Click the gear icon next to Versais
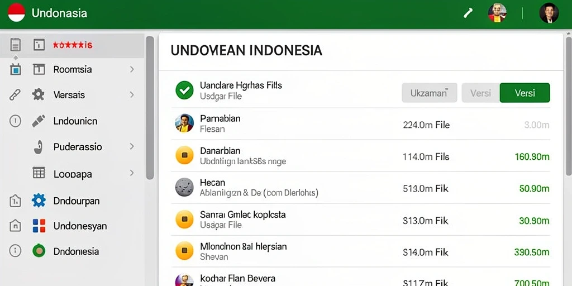This screenshot has width=572, height=286. pyautogui.click(x=39, y=95)
